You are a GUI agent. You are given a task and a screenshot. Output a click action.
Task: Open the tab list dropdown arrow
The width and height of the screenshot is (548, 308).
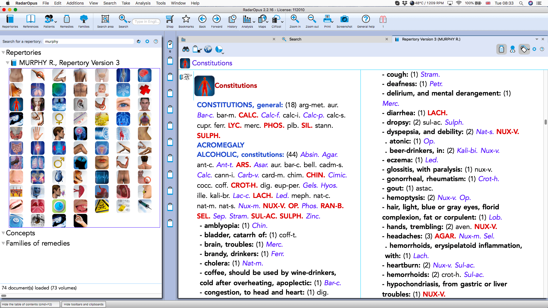(x=537, y=39)
